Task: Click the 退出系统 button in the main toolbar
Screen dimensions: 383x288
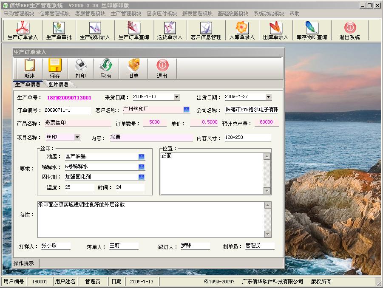Action: pos(349,31)
